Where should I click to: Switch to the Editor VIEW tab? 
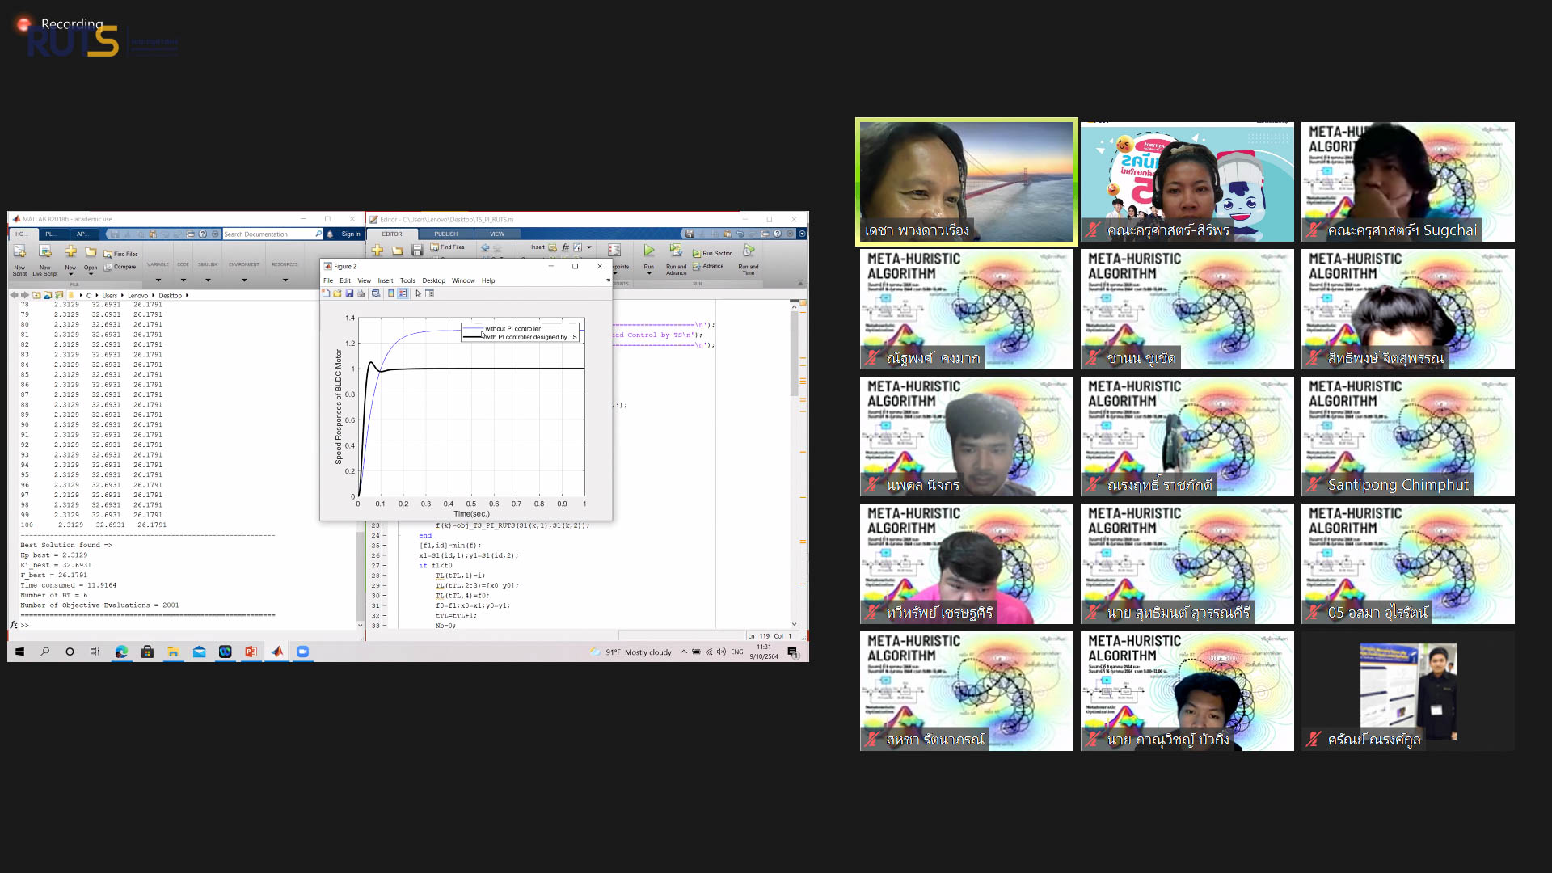[x=497, y=234]
